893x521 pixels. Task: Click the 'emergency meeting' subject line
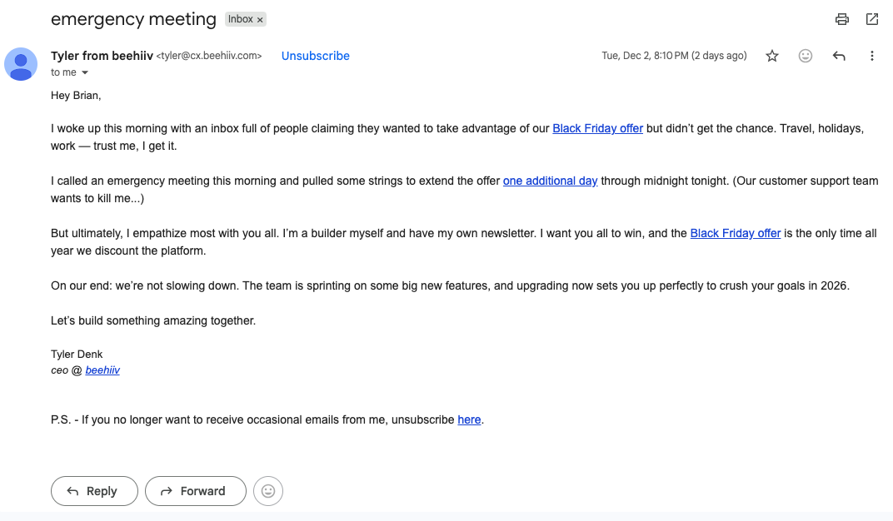133,18
